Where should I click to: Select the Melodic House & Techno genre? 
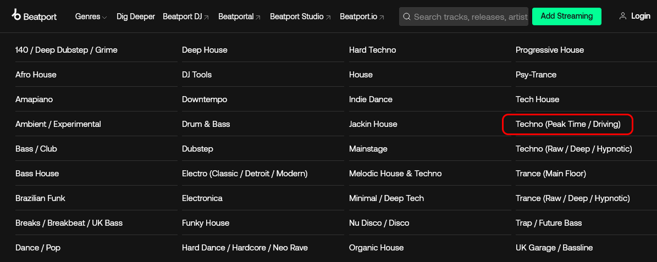click(x=395, y=174)
